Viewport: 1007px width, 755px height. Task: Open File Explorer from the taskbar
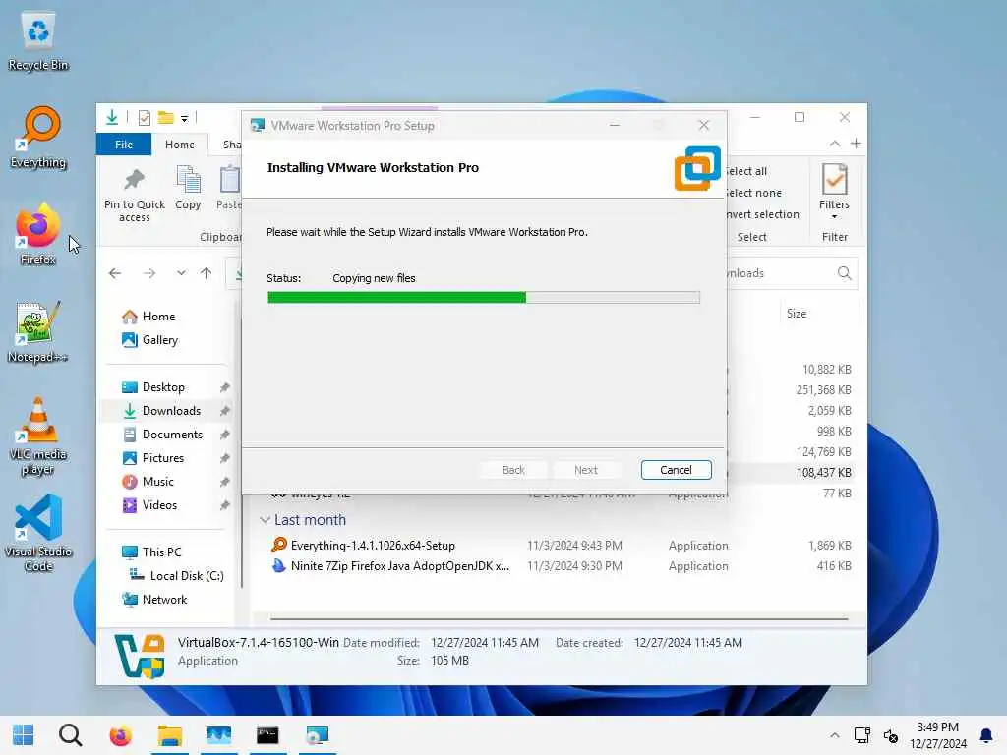click(169, 735)
